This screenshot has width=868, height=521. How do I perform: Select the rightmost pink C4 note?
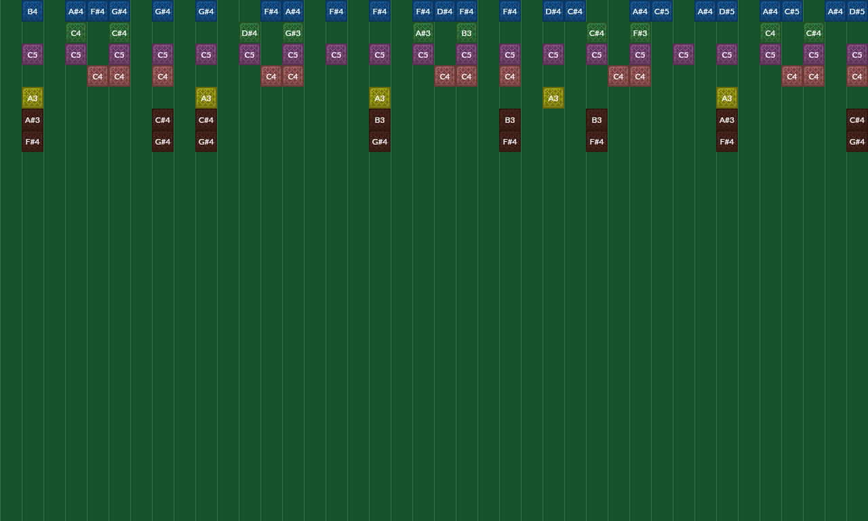coord(857,77)
